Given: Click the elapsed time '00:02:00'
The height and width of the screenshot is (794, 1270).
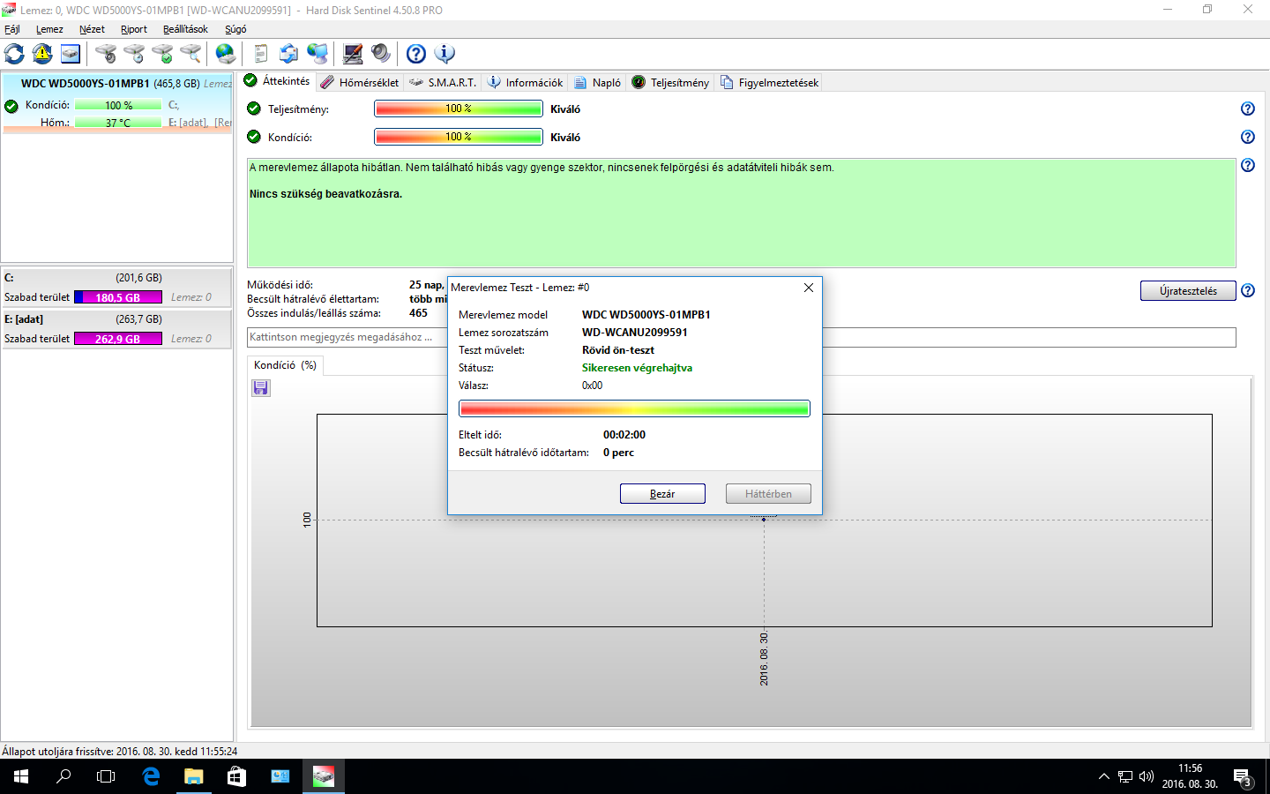Looking at the screenshot, I should coord(624,435).
